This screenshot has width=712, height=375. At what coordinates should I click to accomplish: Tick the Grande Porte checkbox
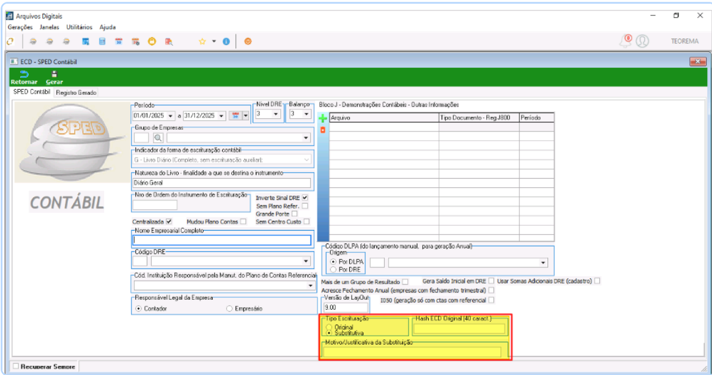(295, 213)
